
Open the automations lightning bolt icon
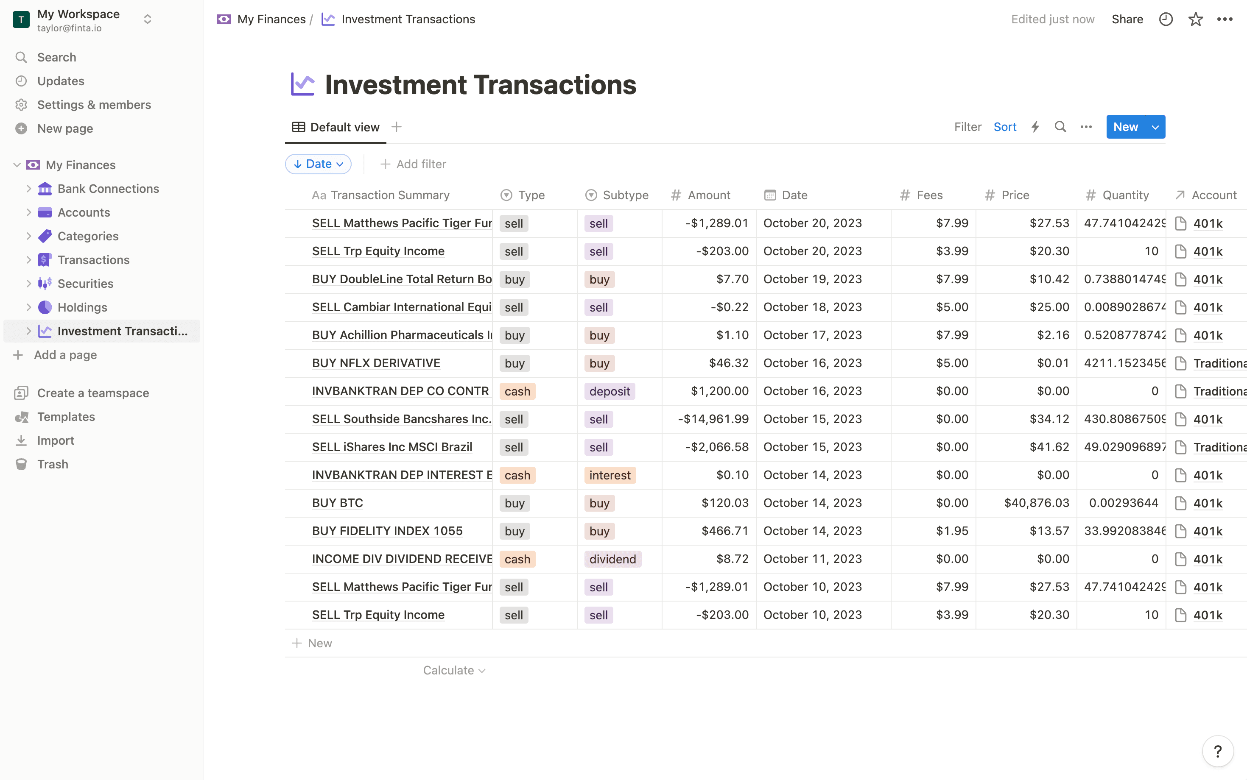point(1035,126)
